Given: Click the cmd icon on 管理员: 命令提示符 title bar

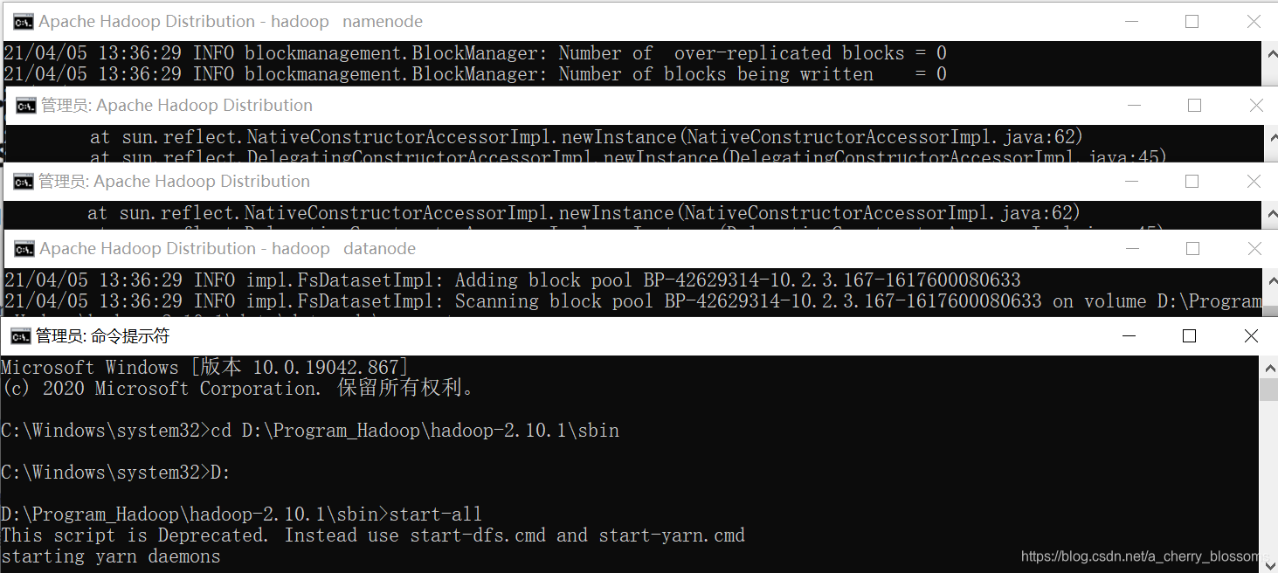Looking at the screenshot, I should point(23,335).
